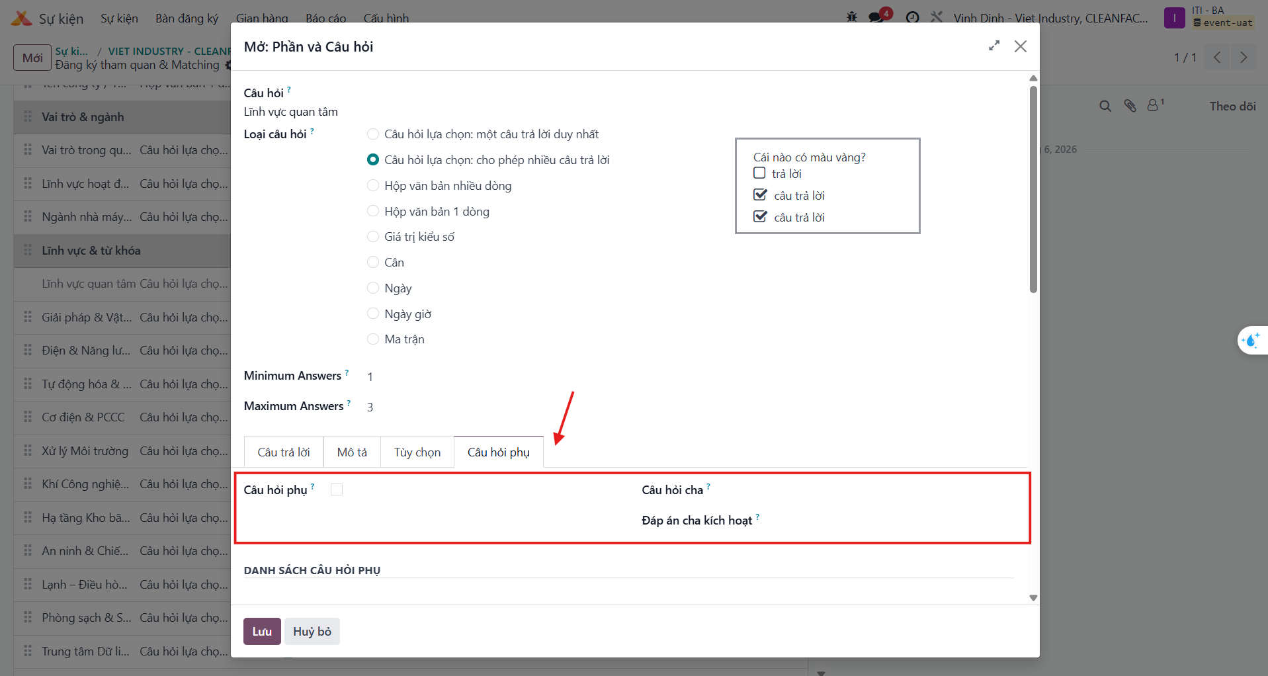The height and width of the screenshot is (676, 1268).
Task: Open the purple user avatar menu
Action: (1175, 18)
